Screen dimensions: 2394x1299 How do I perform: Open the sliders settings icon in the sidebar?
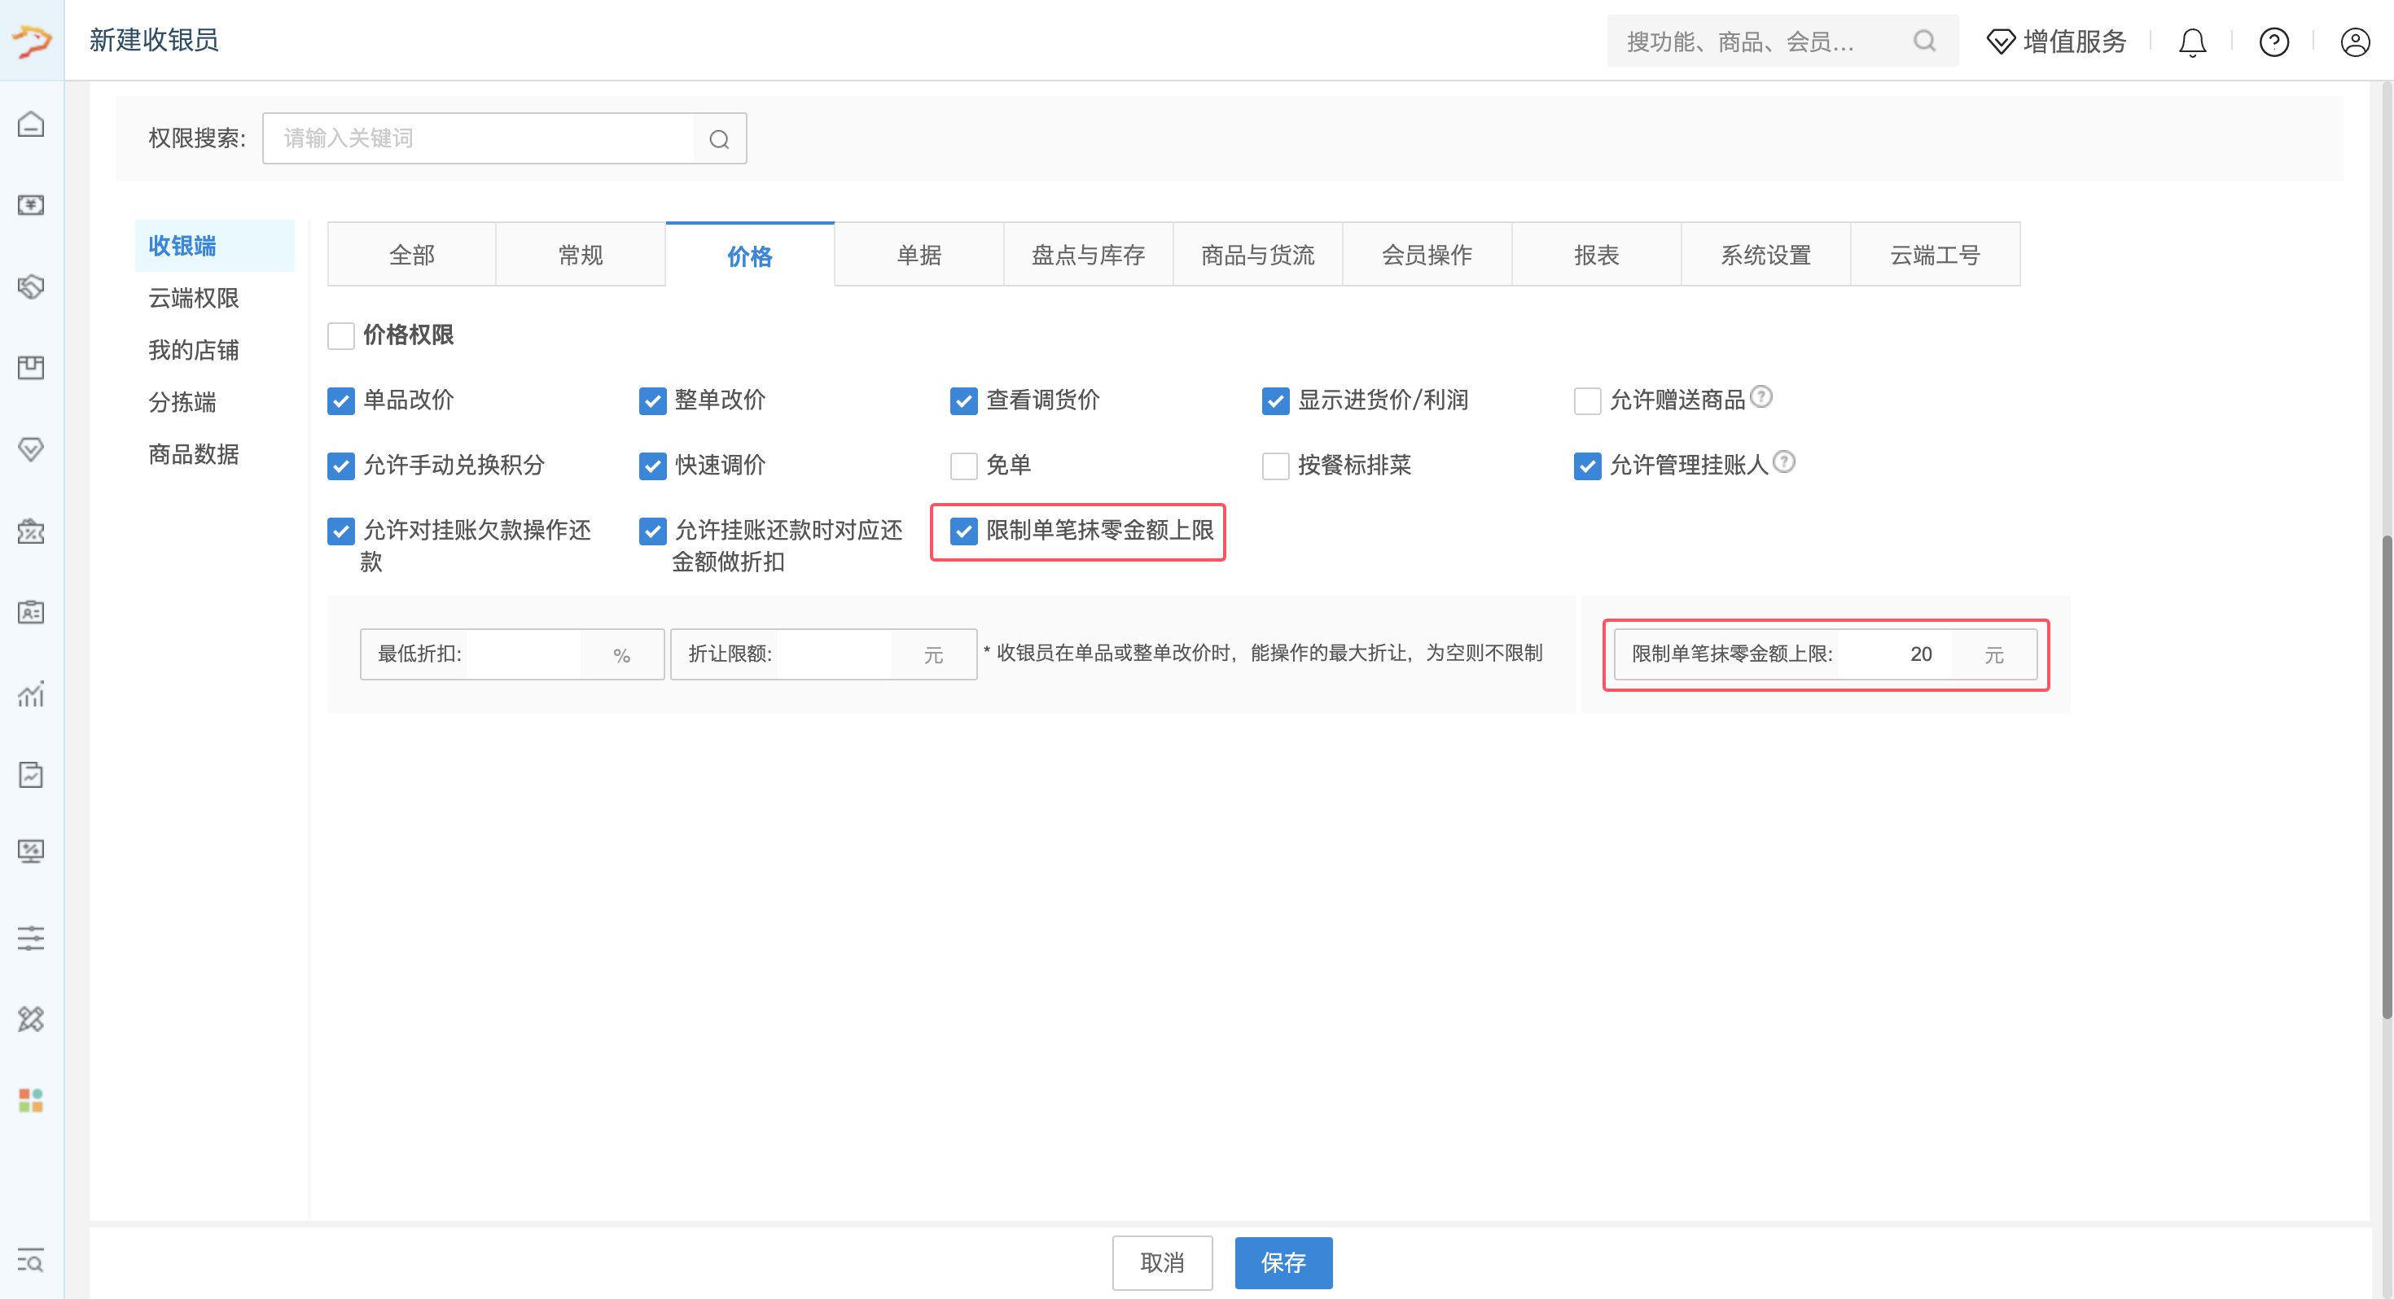(31, 938)
